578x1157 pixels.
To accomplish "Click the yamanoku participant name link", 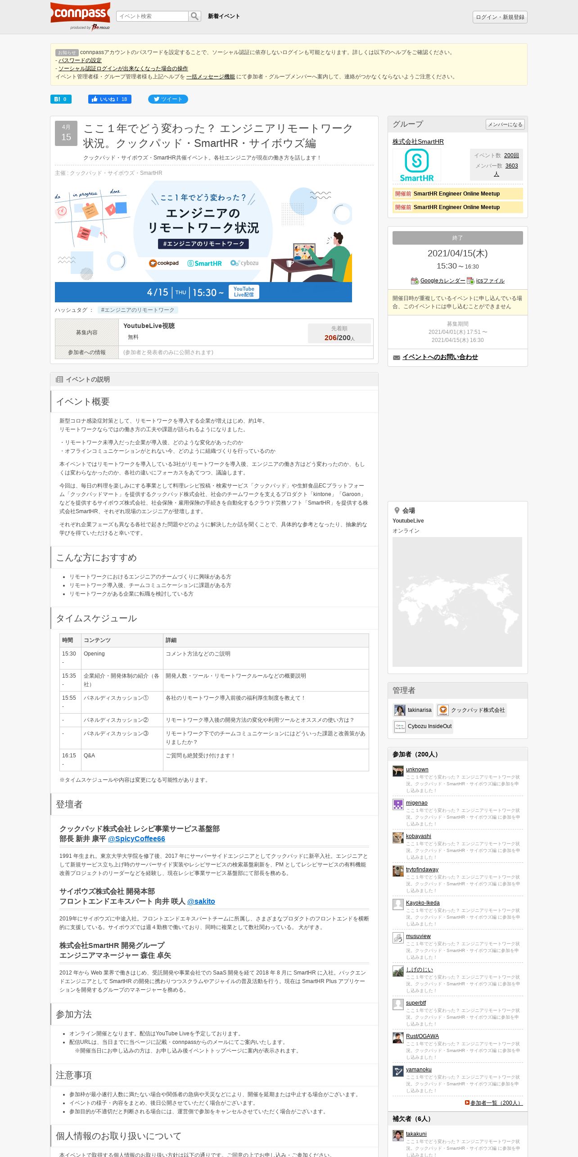I will coord(419,1070).
